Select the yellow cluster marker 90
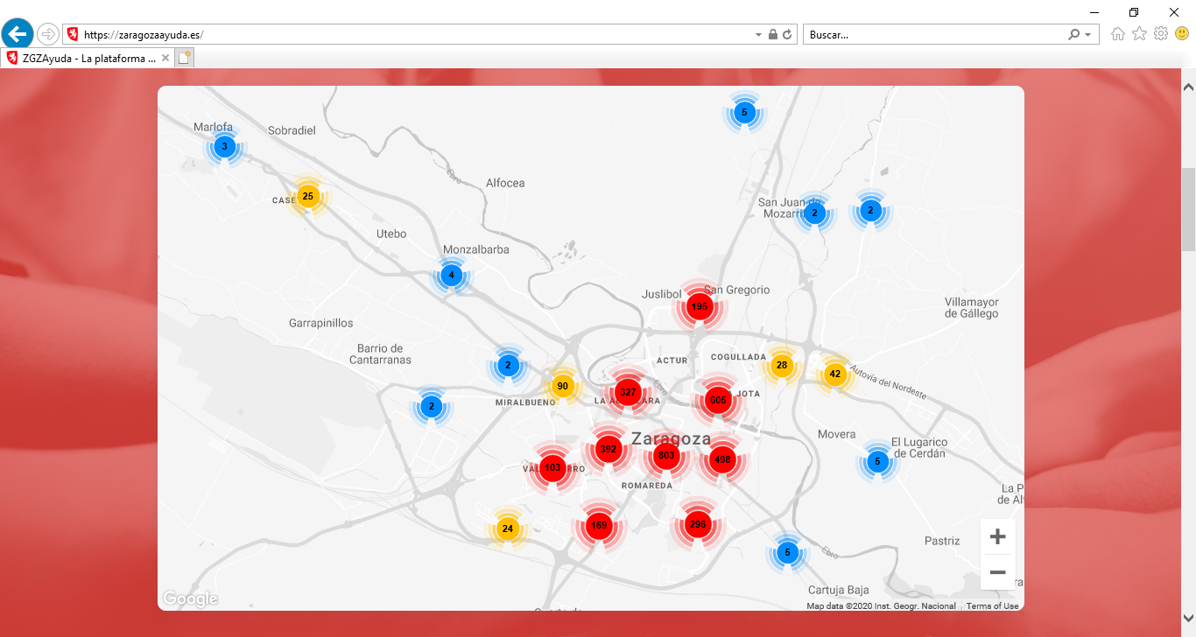The image size is (1196, 637). tap(562, 387)
